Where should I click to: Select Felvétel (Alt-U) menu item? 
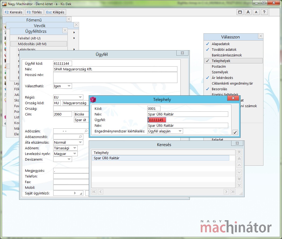pyautogui.click(x=39, y=38)
